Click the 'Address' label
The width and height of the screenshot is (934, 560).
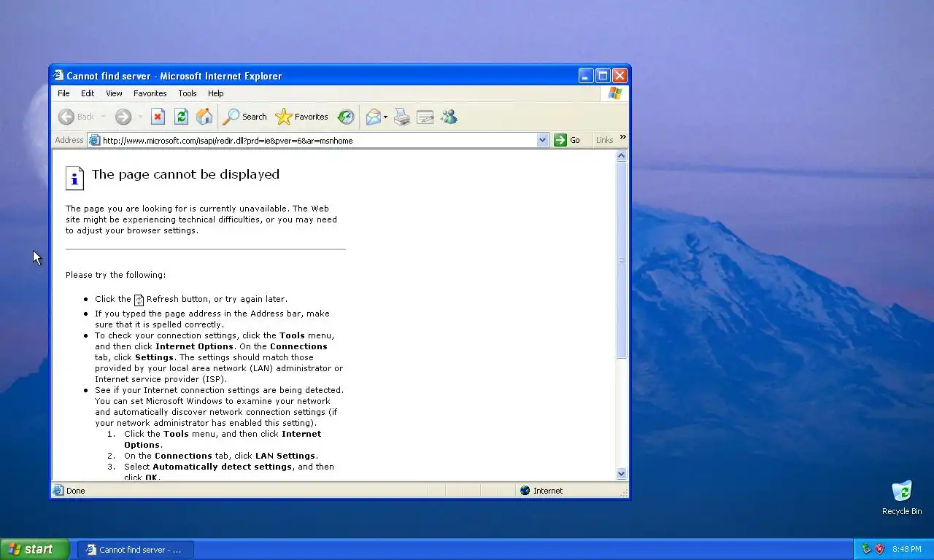click(x=69, y=140)
